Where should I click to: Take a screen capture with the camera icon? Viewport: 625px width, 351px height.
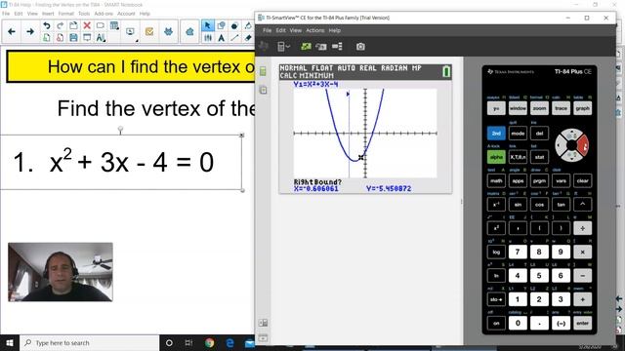[x=360, y=47]
